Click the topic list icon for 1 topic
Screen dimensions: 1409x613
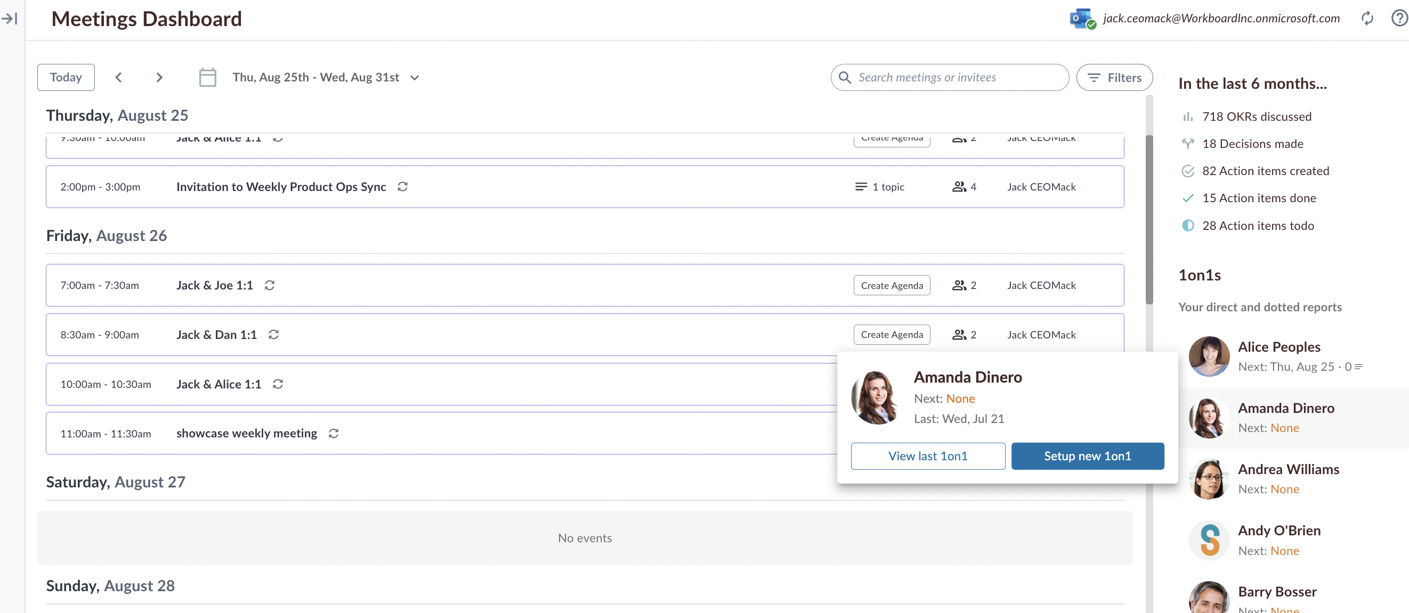pyautogui.click(x=861, y=187)
